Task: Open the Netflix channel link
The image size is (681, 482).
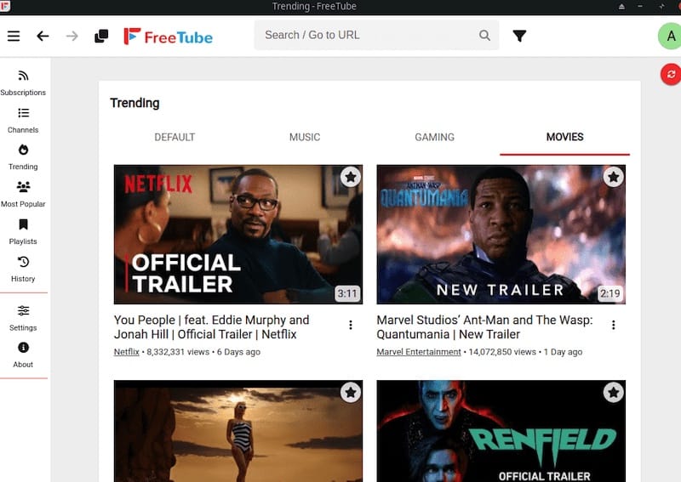Action: pyautogui.click(x=126, y=352)
